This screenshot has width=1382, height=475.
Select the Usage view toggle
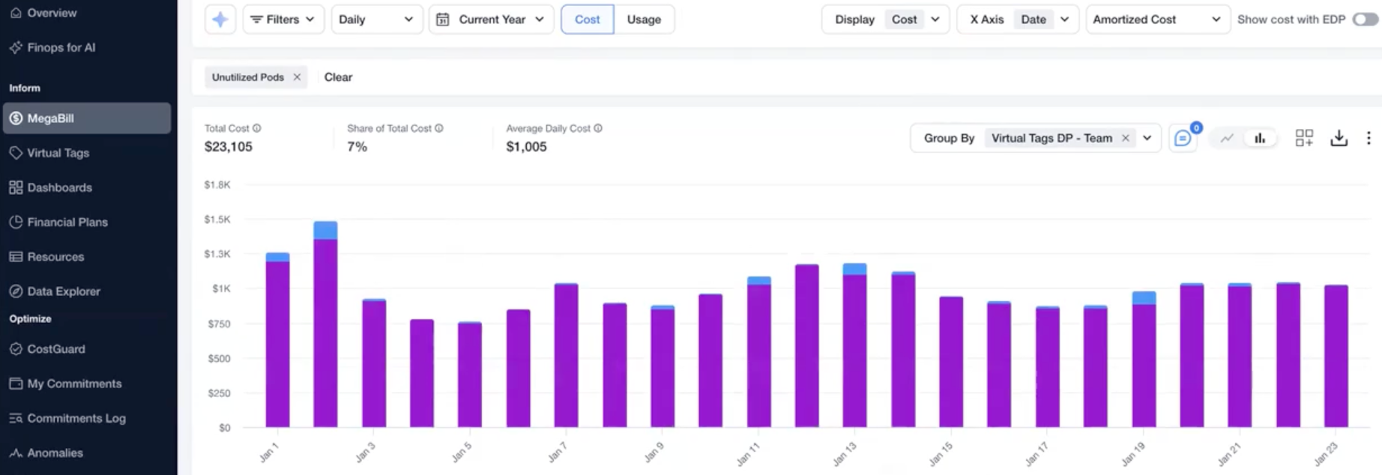(x=644, y=19)
